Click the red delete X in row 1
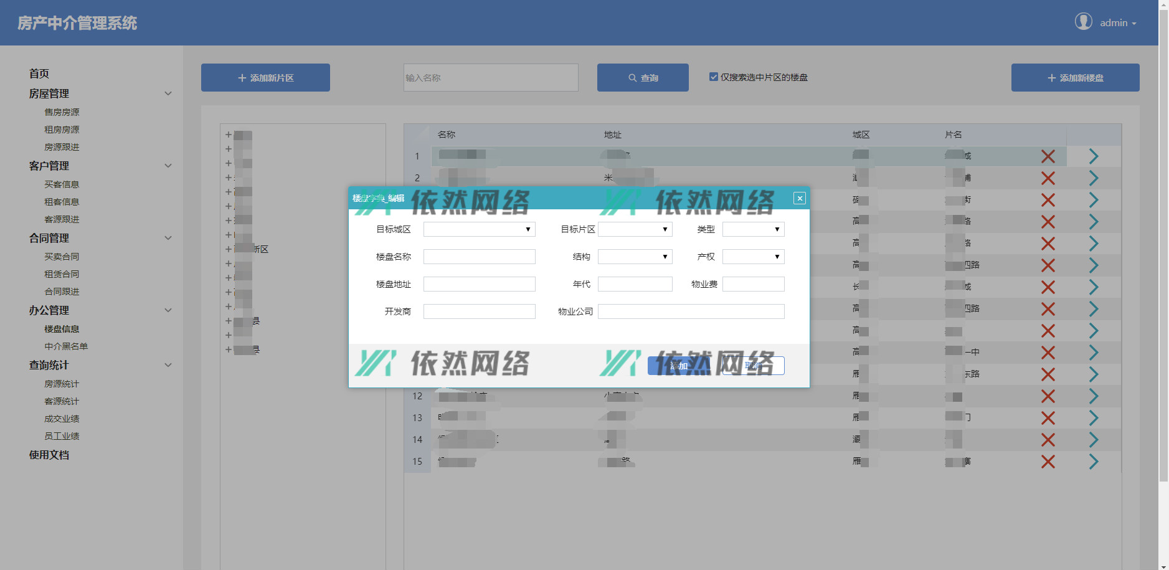The width and height of the screenshot is (1169, 570). click(x=1048, y=156)
